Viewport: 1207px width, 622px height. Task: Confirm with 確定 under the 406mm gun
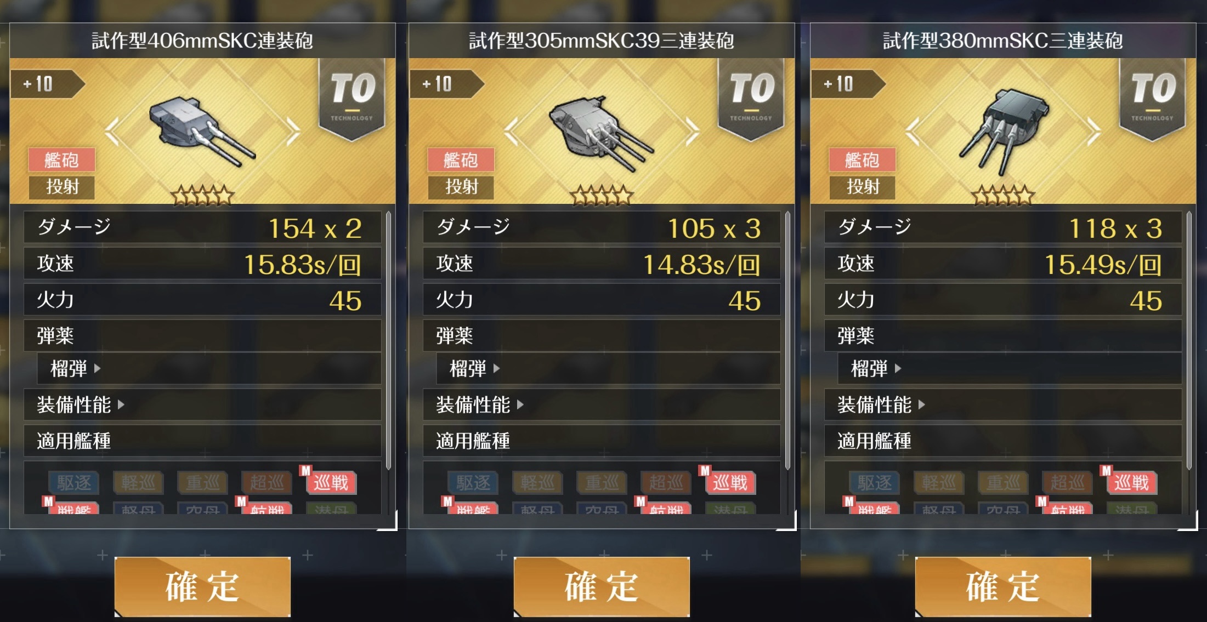[202, 587]
